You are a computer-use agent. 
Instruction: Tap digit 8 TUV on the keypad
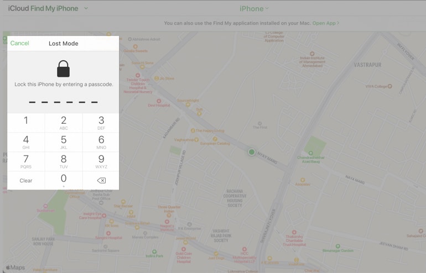click(x=64, y=161)
